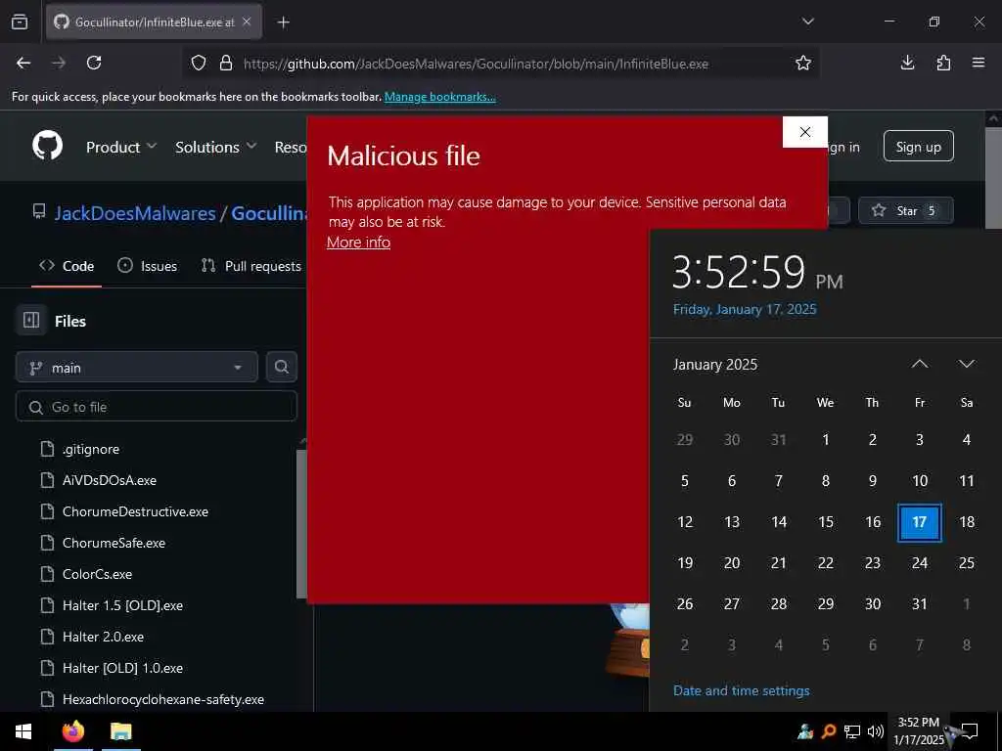1002x751 pixels.
Task: Open Halter 1.5 [OLD].exe file
Action: point(122,605)
